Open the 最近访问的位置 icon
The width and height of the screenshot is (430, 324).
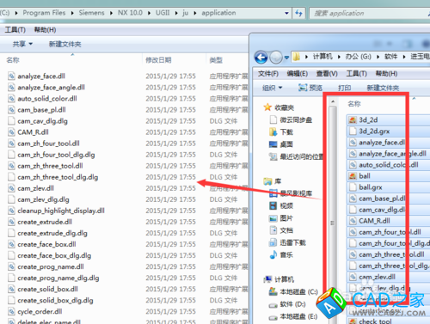point(273,156)
